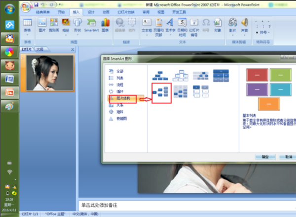Switch to PowerPoint icon in taskbar
Image resolution: width=296 pixels, height=217 pixels.
[x=10, y=93]
